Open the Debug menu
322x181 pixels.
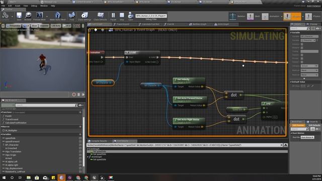click(34, 6)
